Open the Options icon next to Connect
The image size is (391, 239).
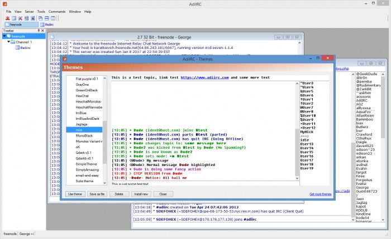(14, 18)
